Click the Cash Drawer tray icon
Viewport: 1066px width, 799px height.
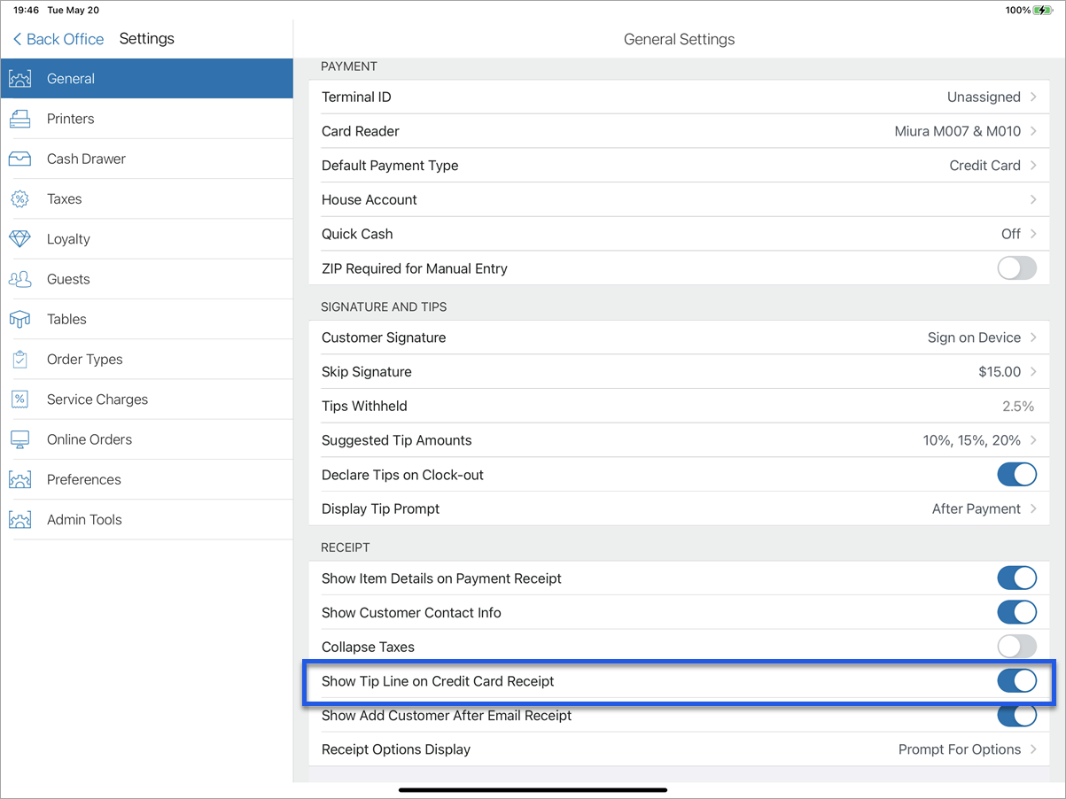[19, 159]
